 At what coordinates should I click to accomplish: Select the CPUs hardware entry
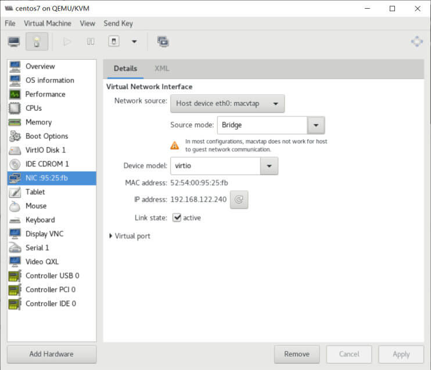coord(52,108)
